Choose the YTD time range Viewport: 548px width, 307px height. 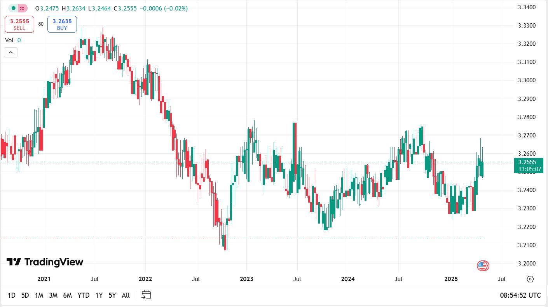(84, 295)
